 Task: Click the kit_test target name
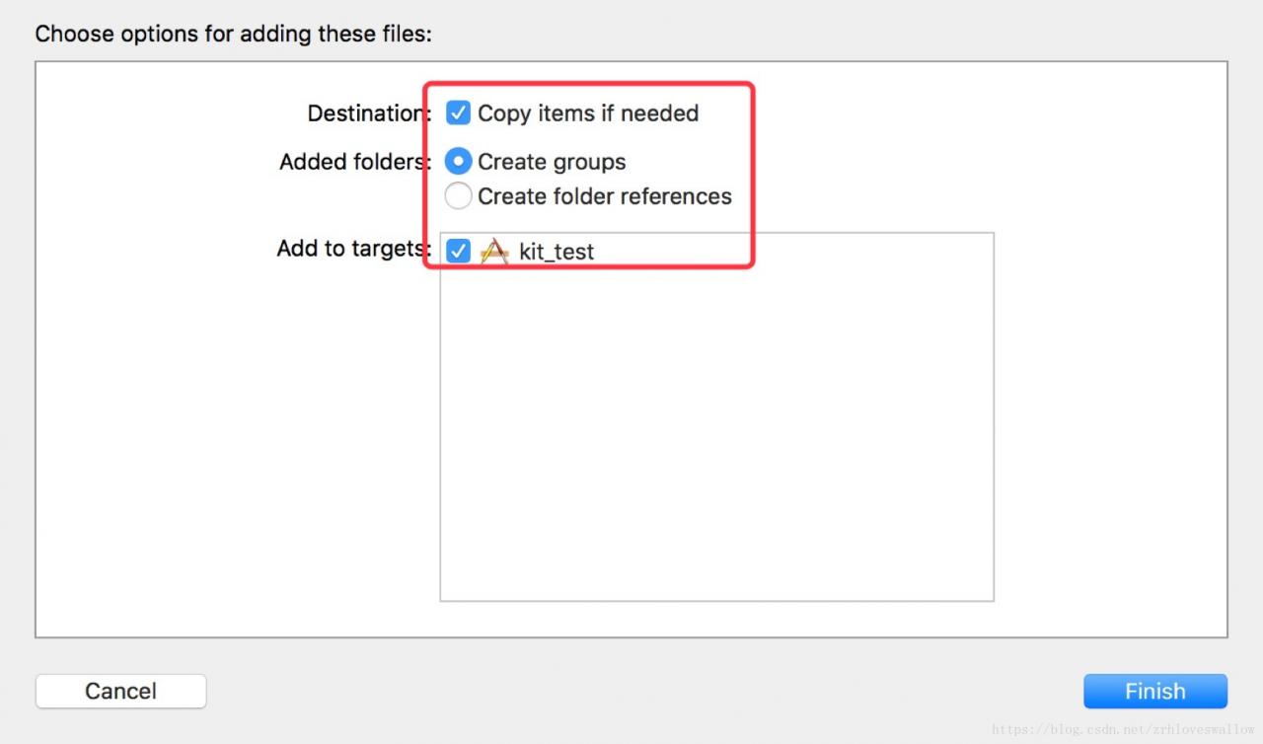tap(557, 253)
